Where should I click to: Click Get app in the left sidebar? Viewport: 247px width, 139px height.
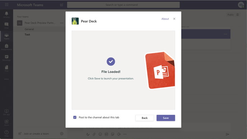click(x=6, y=112)
